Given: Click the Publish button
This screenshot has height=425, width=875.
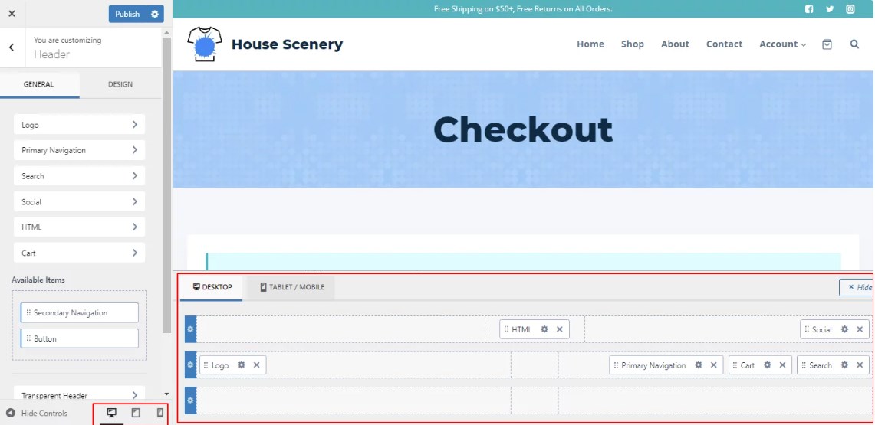Looking at the screenshot, I should [x=128, y=14].
